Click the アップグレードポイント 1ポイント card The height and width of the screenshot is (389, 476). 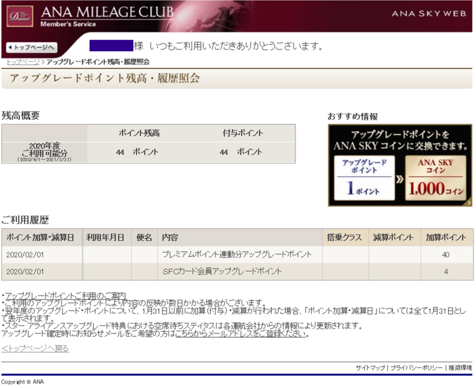[364, 178]
